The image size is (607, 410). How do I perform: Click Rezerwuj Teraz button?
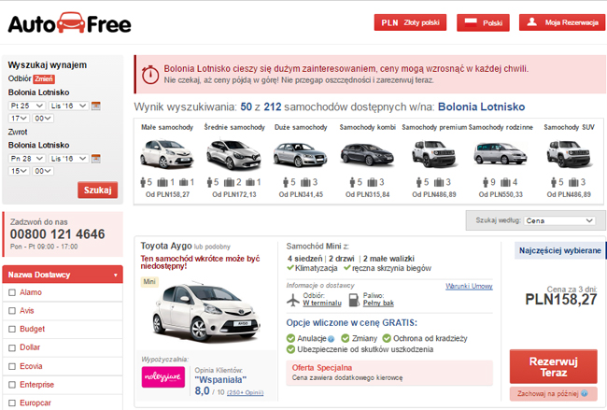click(553, 367)
